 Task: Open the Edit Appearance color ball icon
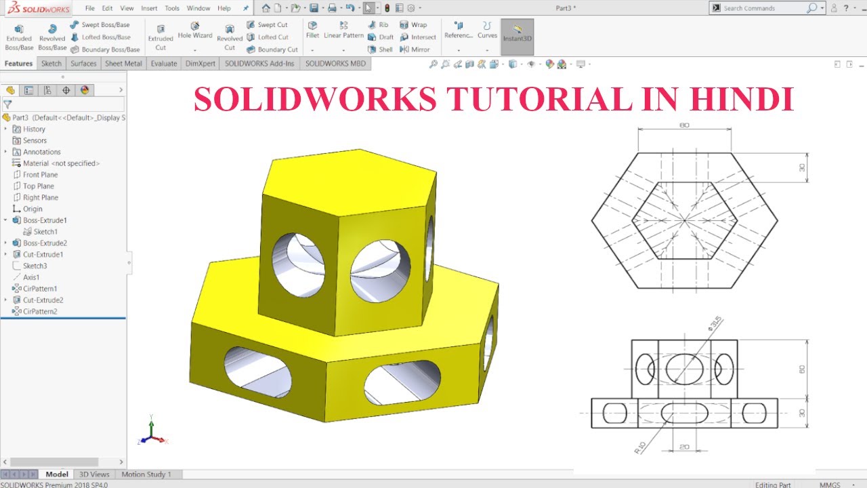pyautogui.click(x=549, y=64)
